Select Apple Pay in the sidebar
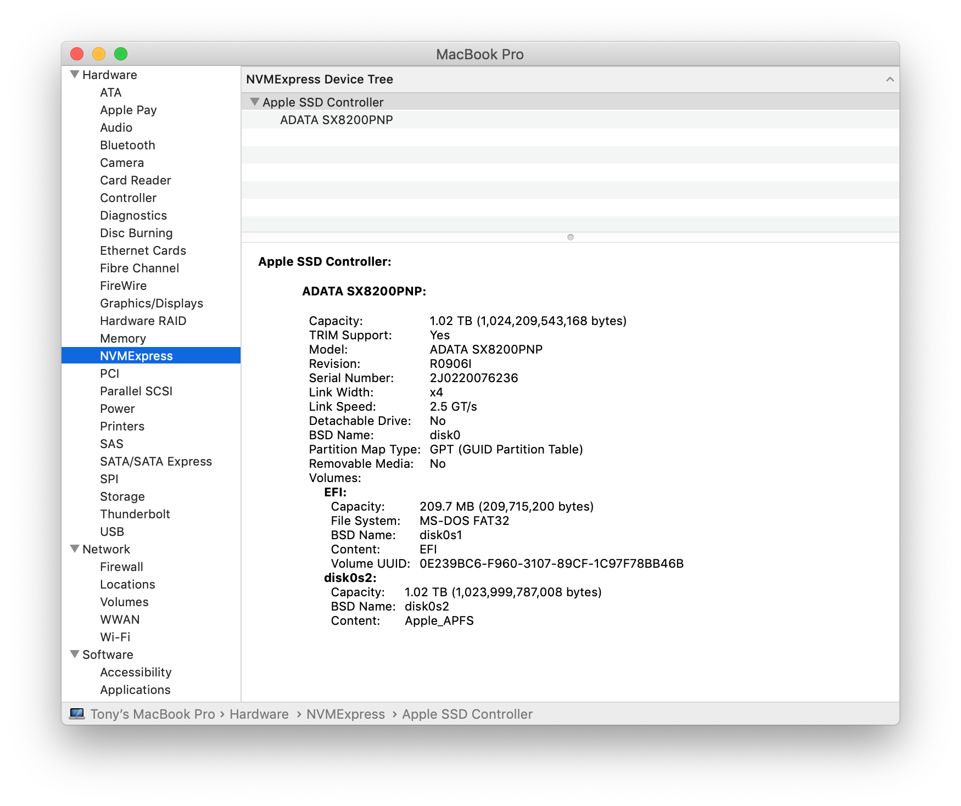Screen dimensions: 961x806 pyautogui.click(x=128, y=110)
